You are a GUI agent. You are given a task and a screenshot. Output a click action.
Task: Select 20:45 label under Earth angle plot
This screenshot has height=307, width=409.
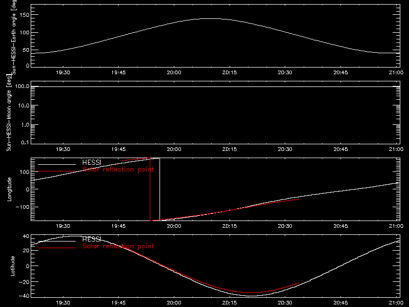coord(340,73)
